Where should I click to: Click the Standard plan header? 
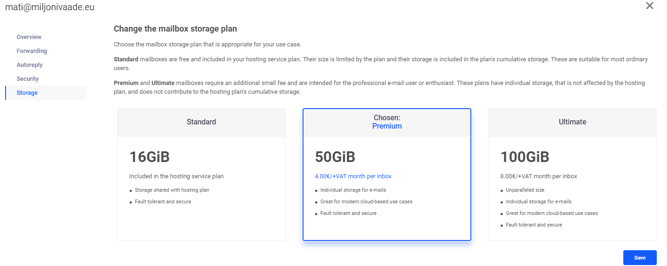click(x=201, y=122)
